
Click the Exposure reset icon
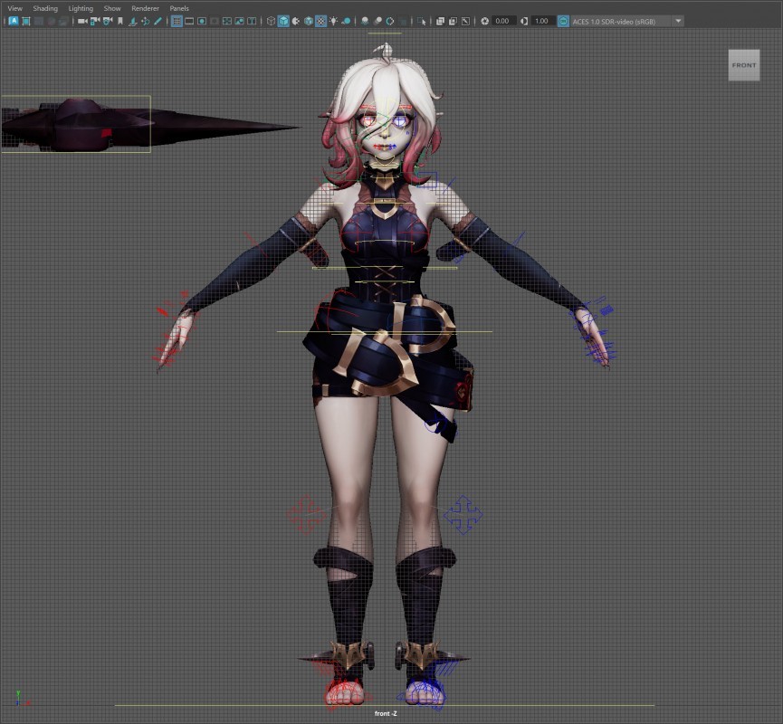click(x=485, y=21)
